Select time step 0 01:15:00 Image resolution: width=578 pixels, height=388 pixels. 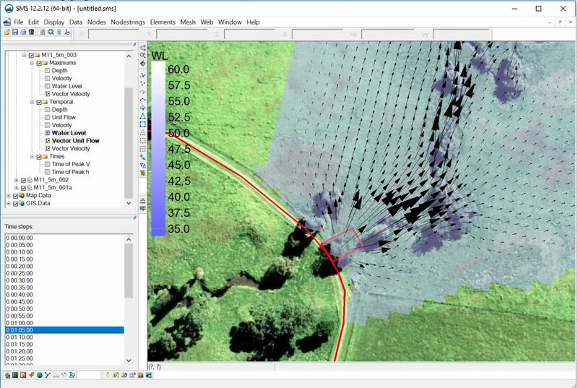coord(20,344)
